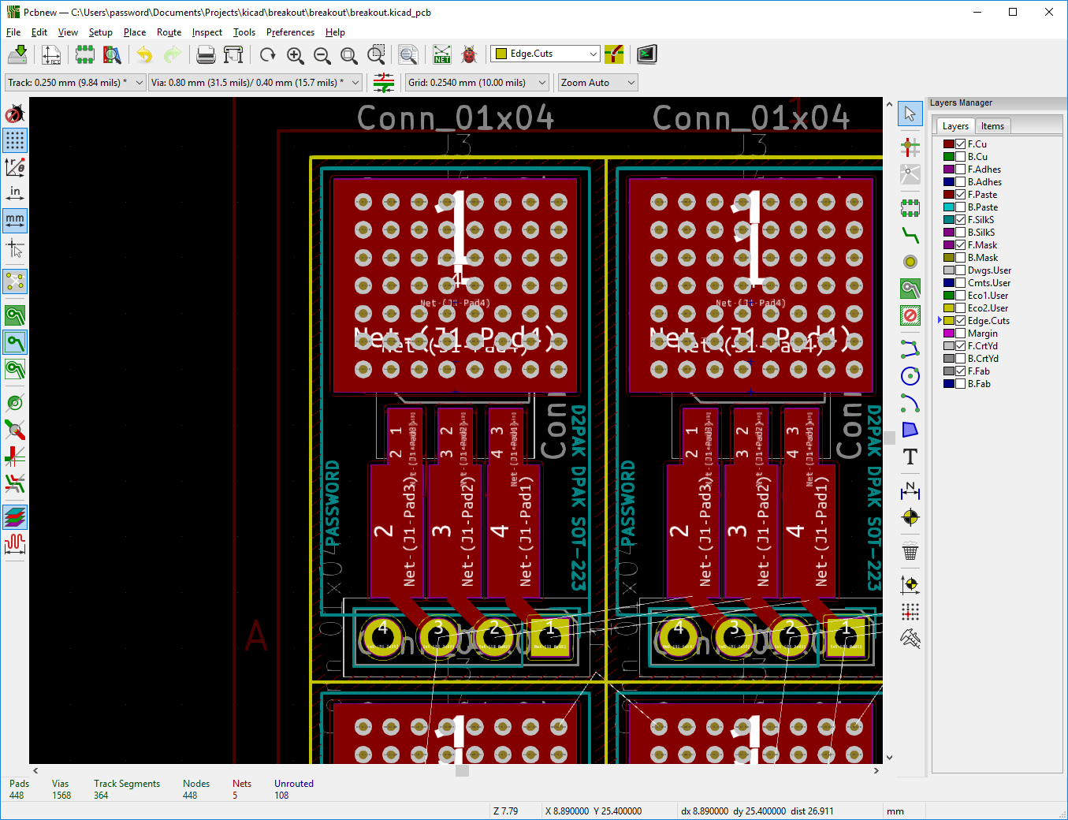Save the board with the save icon
Screen dimensions: 1068x820
point(17,54)
